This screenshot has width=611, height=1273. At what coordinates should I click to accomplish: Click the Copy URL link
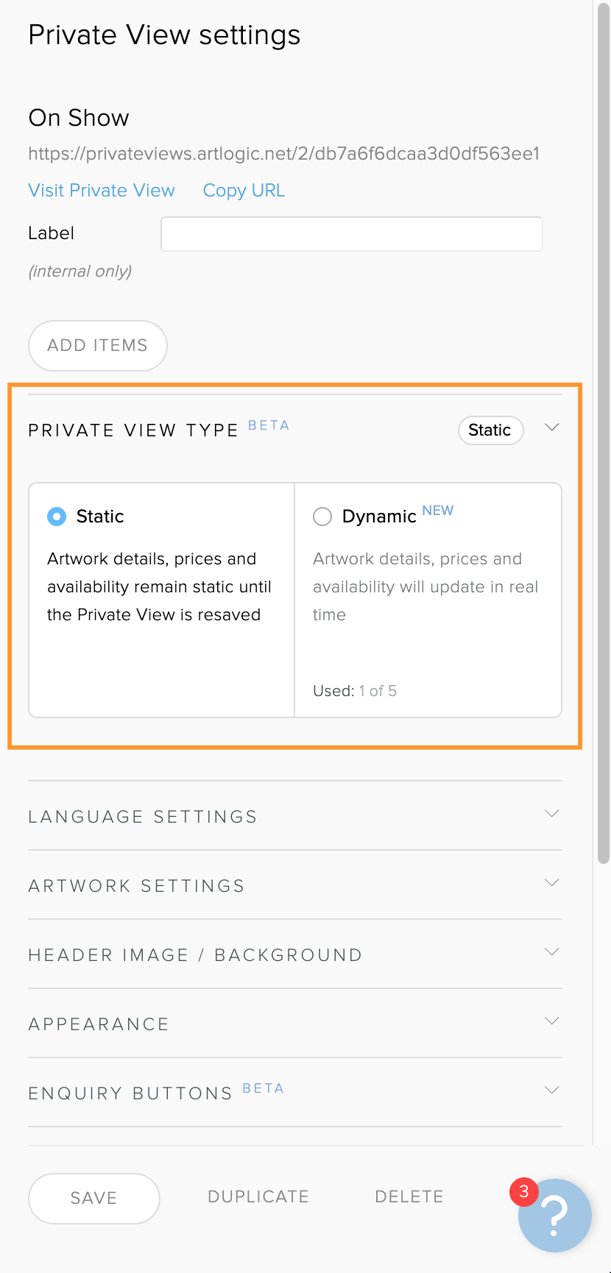(244, 191)
